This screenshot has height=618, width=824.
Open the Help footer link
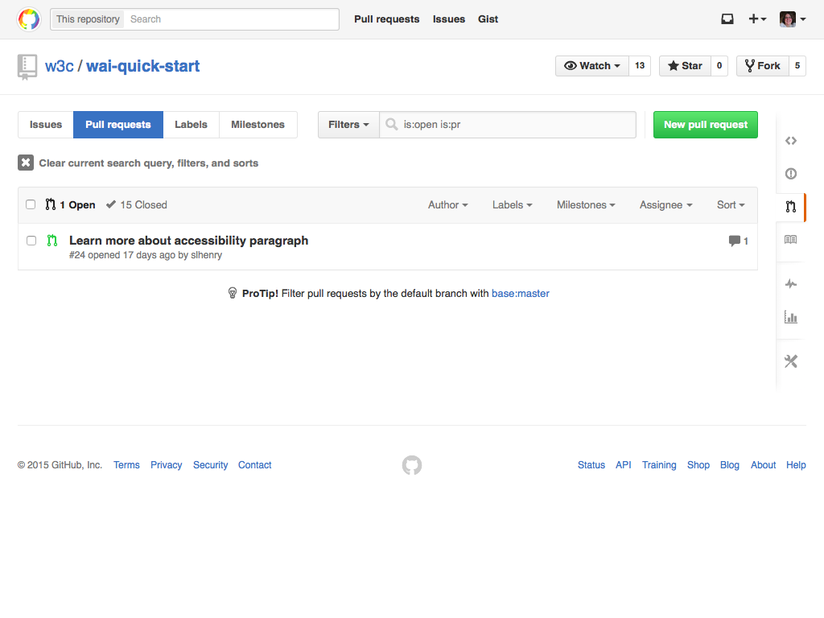(796, 465)
